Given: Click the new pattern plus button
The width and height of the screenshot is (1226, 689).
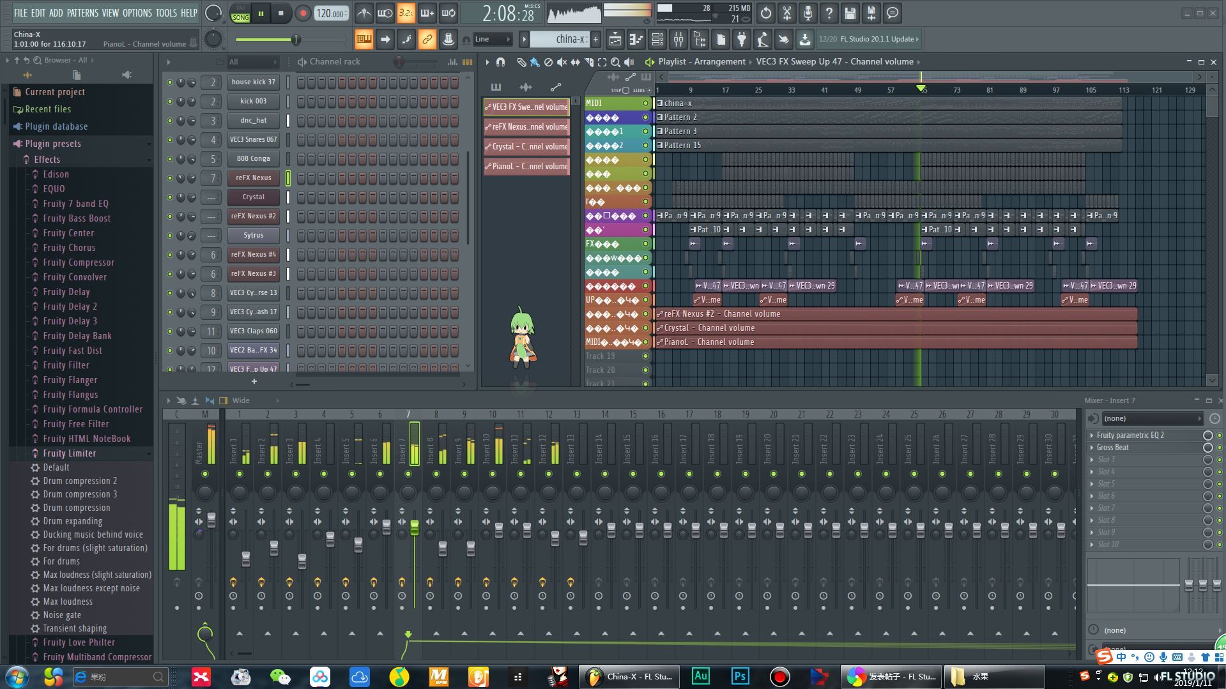Looking at the screenshot, I should click(x=595, y=40).
